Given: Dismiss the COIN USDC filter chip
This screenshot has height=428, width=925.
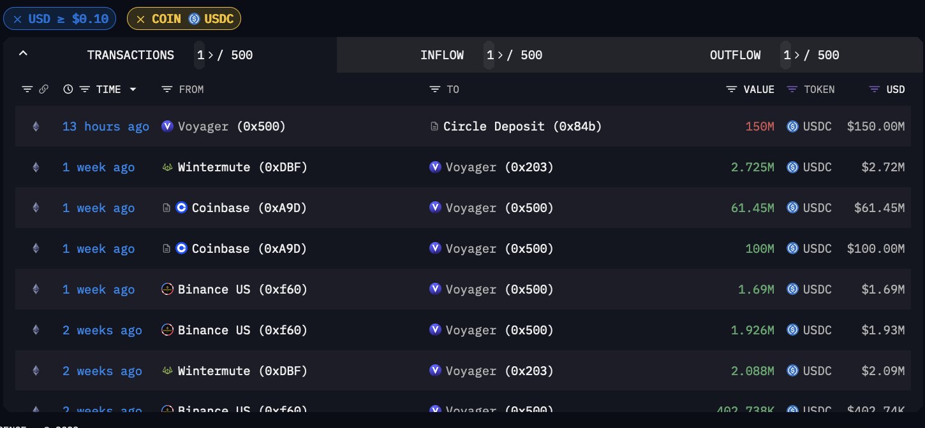Looking at the screenshot, I should (x=140, y=18).
